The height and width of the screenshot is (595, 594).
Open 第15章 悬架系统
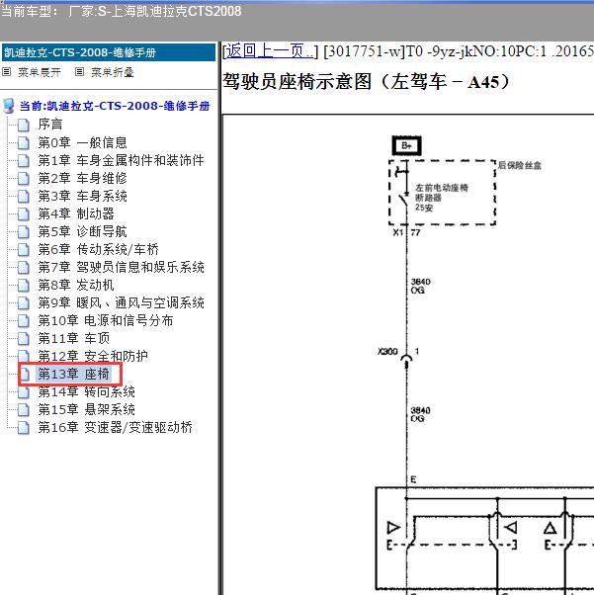pyautogui.click(x=87, y=409)
